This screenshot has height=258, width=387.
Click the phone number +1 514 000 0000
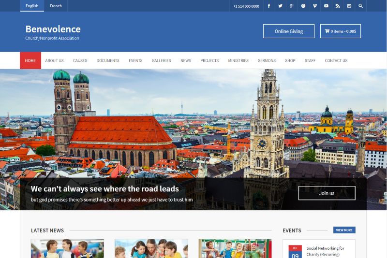246,6
